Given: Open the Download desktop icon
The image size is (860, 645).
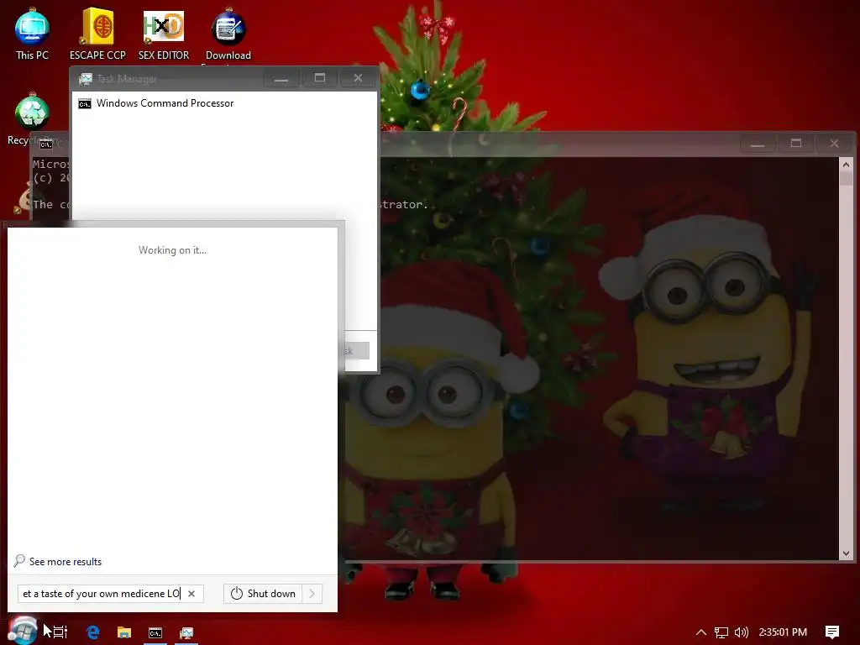Looking at the screenshot, I should click(228, 34).
